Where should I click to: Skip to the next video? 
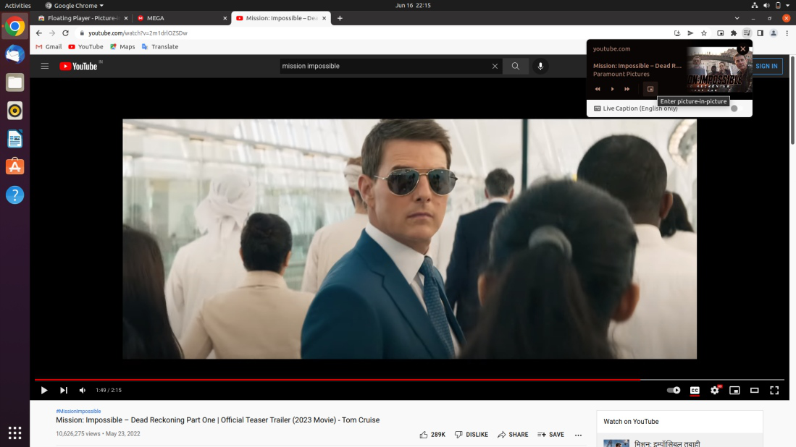64,391
